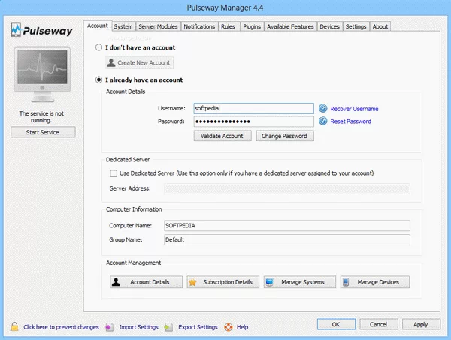
Task: Click the lifebuoy Help icon
Action: [x=229, y=327]
